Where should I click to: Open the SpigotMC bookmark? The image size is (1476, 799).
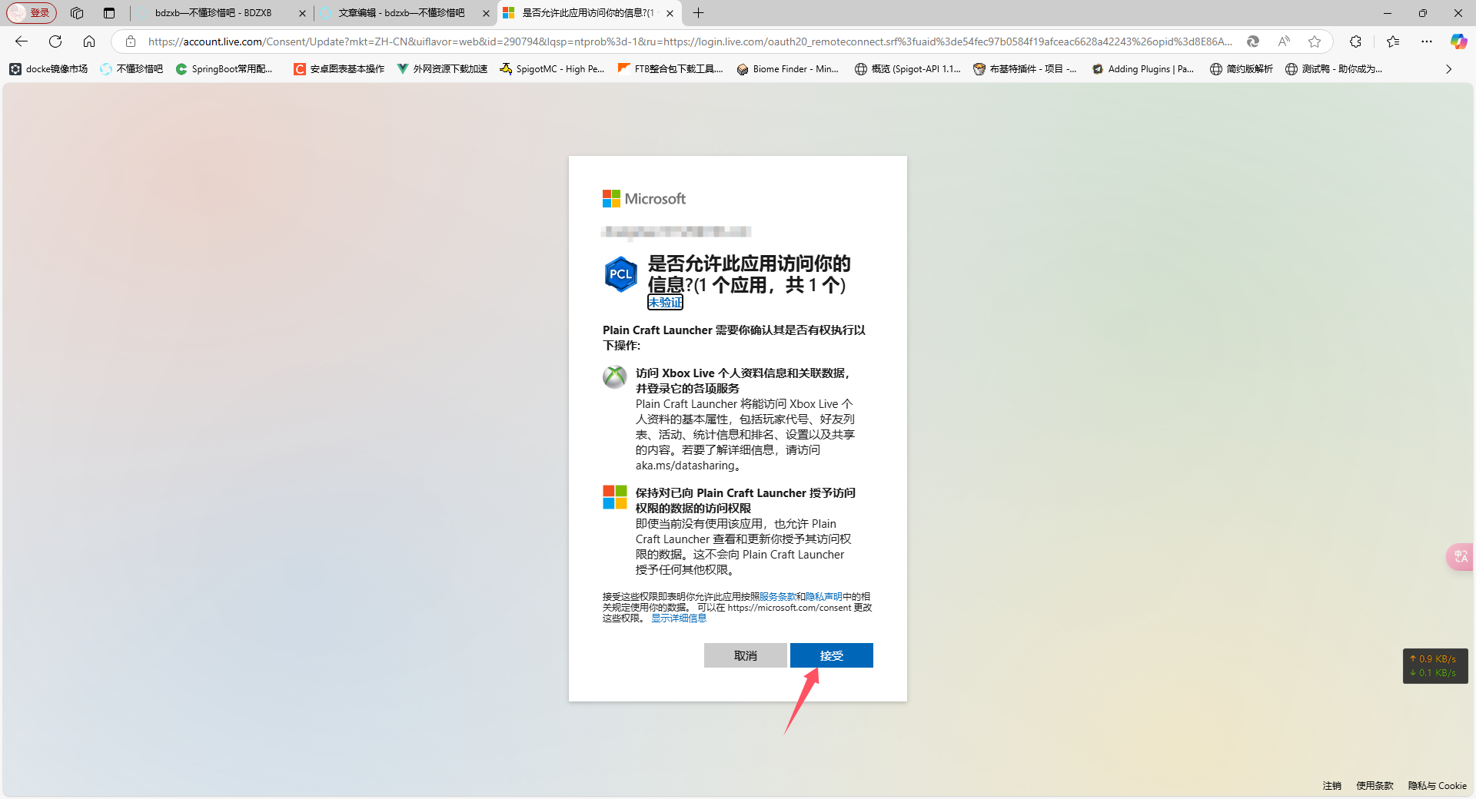click(552, 69)
